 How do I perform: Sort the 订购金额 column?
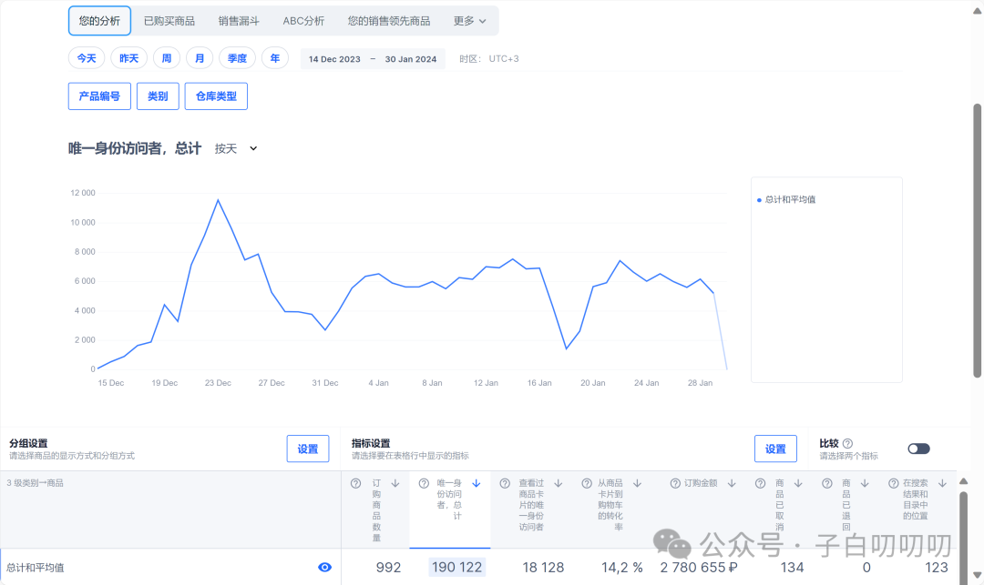click(x=732, y=482)
